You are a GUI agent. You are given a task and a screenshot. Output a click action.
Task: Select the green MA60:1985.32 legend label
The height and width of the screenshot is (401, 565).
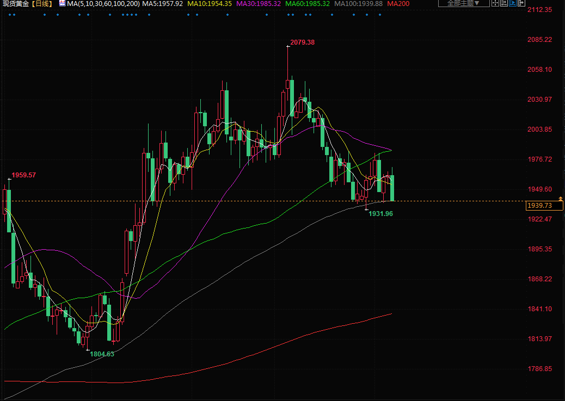point(308,3)
